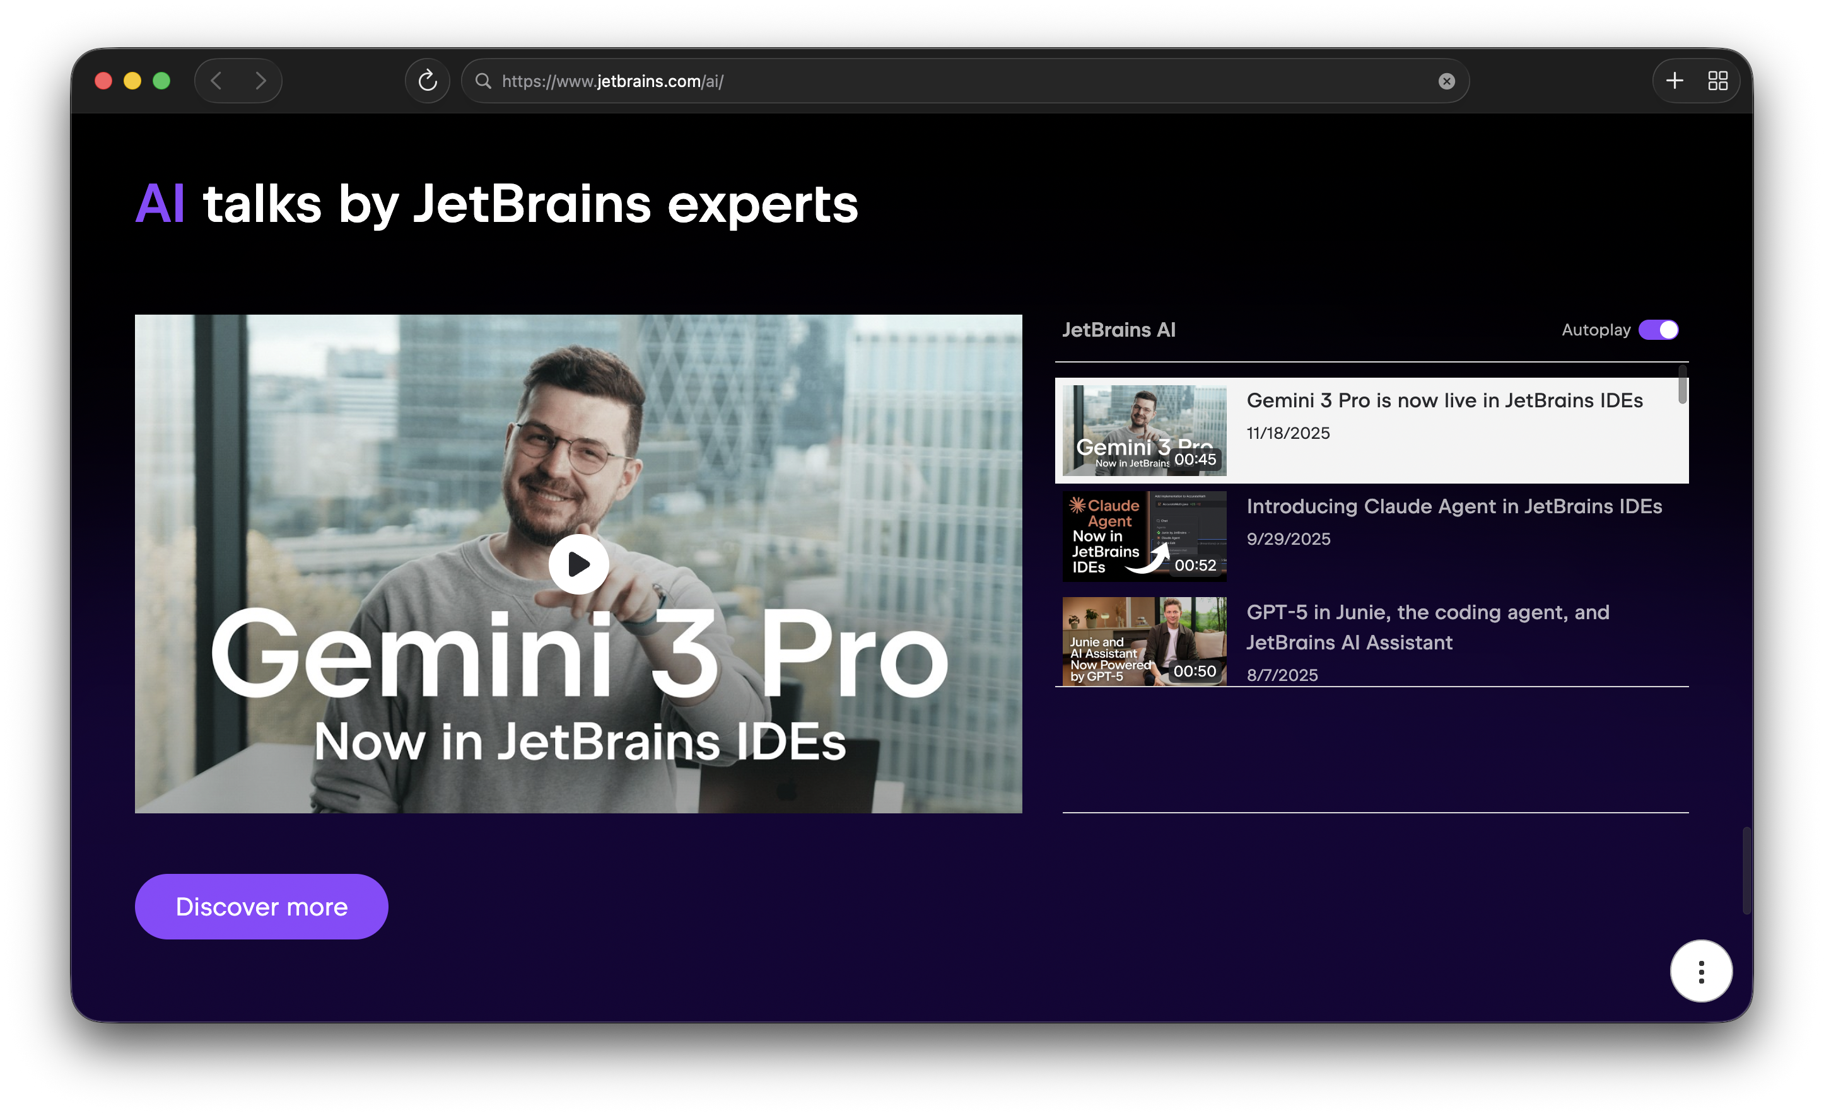Viewport: 1824px width, 1116px height.
Task: Click the Claude Agent video thumbnail
Action: (1143, 537)
